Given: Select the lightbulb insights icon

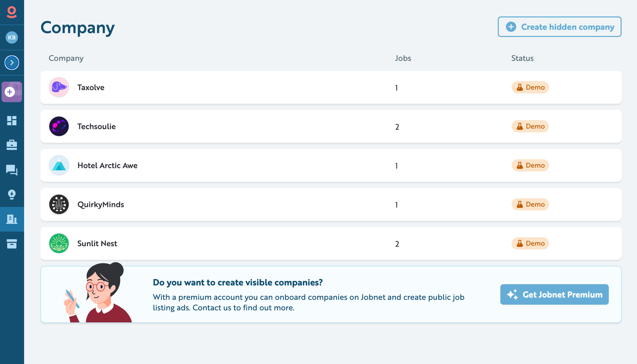Looking at the screenshot, I should (12, 195).
